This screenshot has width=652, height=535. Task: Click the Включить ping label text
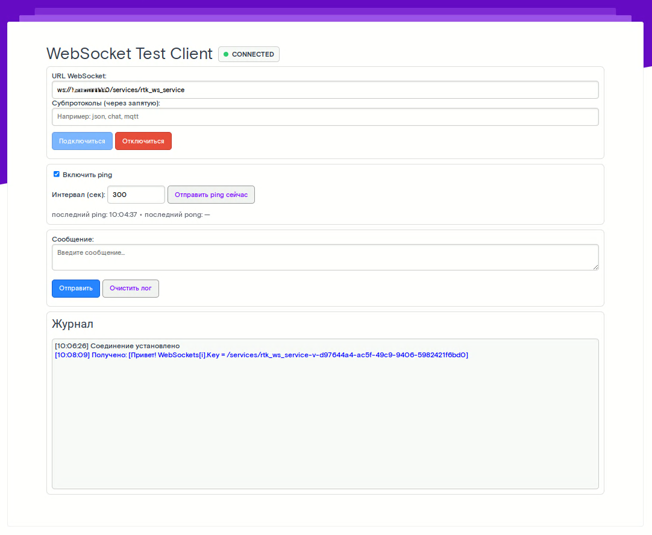87,175
